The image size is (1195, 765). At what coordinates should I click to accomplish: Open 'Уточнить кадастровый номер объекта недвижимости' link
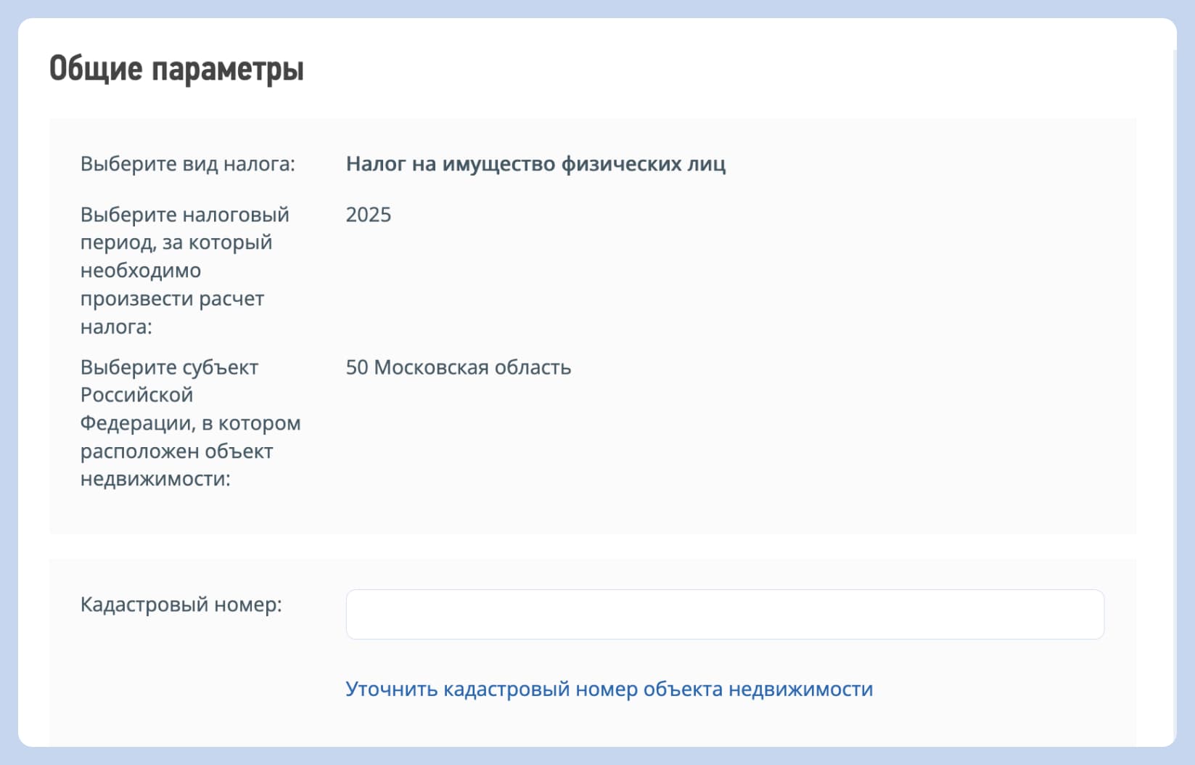pyautogui.click(x=609, y=690)
